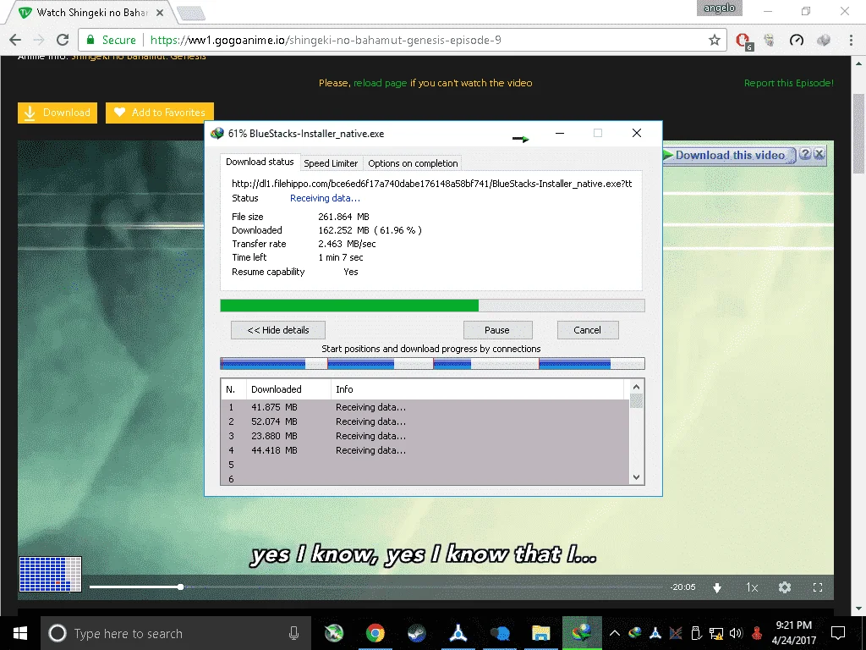Screen dimensions: 866x650
Task: Click the gray IDM extension icon in toolbar
Action: [x=824, y=40]
